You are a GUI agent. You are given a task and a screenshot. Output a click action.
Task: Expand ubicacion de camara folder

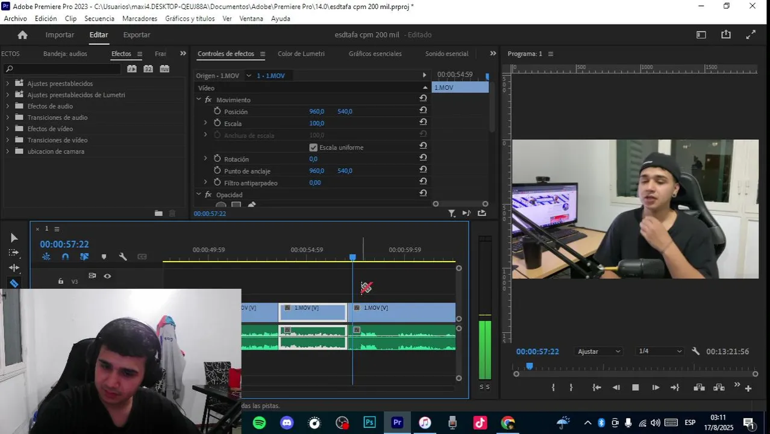click(x=7, y=151)
